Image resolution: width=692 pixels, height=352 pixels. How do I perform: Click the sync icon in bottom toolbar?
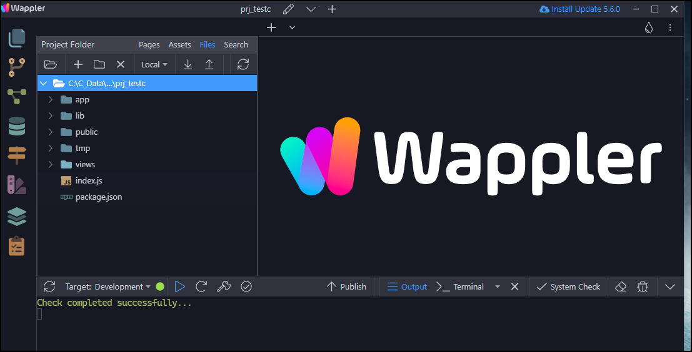[49, 287]
